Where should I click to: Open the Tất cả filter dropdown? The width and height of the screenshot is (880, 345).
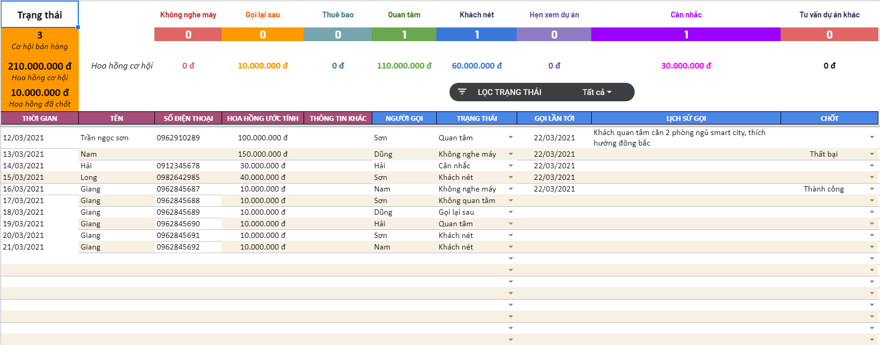597,92
